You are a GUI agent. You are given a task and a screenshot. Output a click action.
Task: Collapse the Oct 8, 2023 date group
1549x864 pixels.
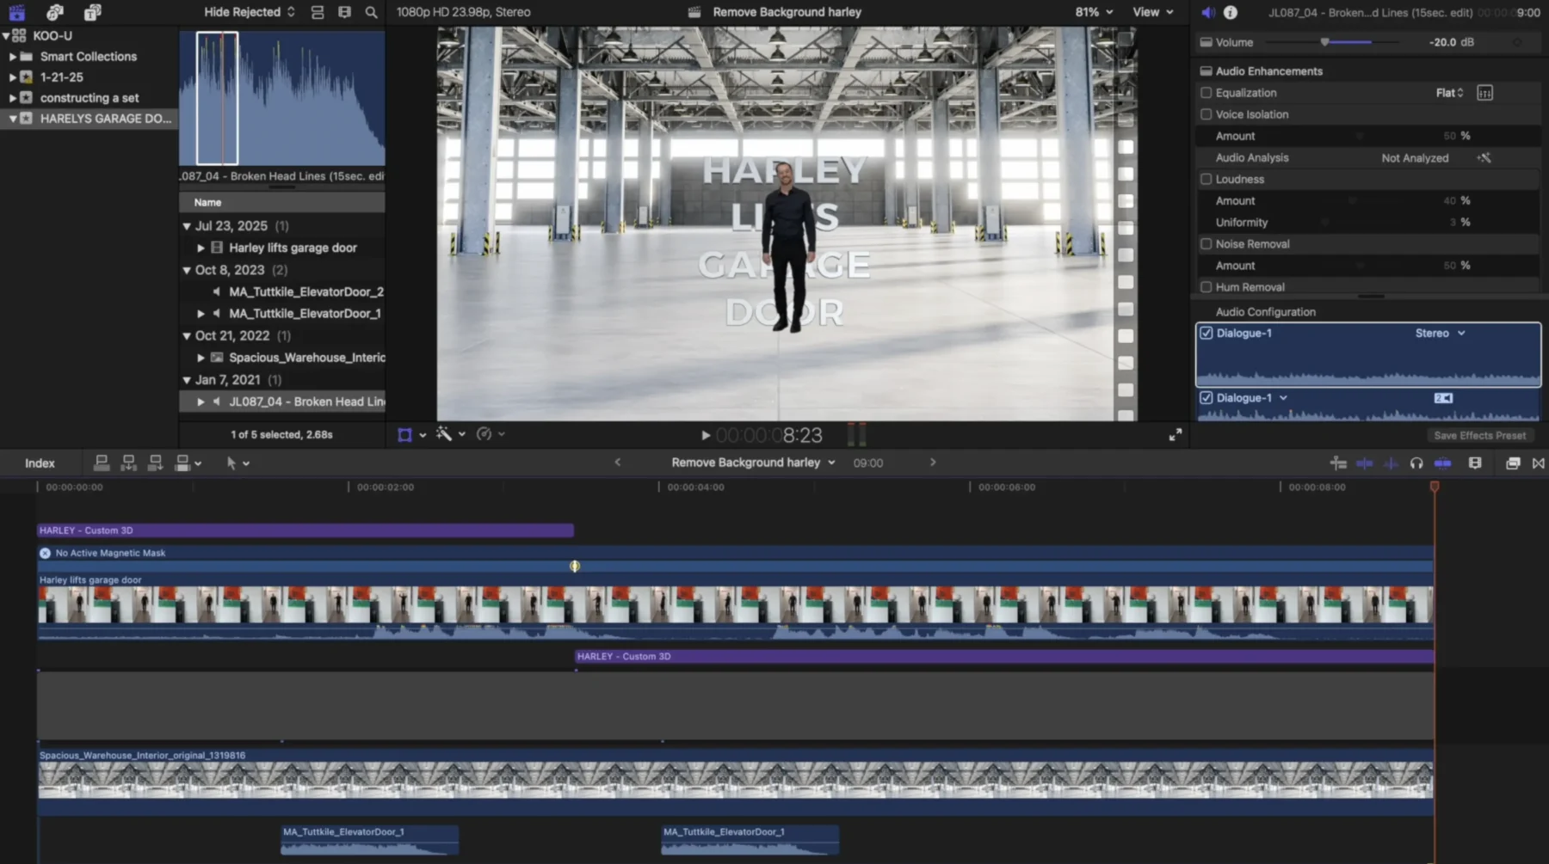pos(187,270)
